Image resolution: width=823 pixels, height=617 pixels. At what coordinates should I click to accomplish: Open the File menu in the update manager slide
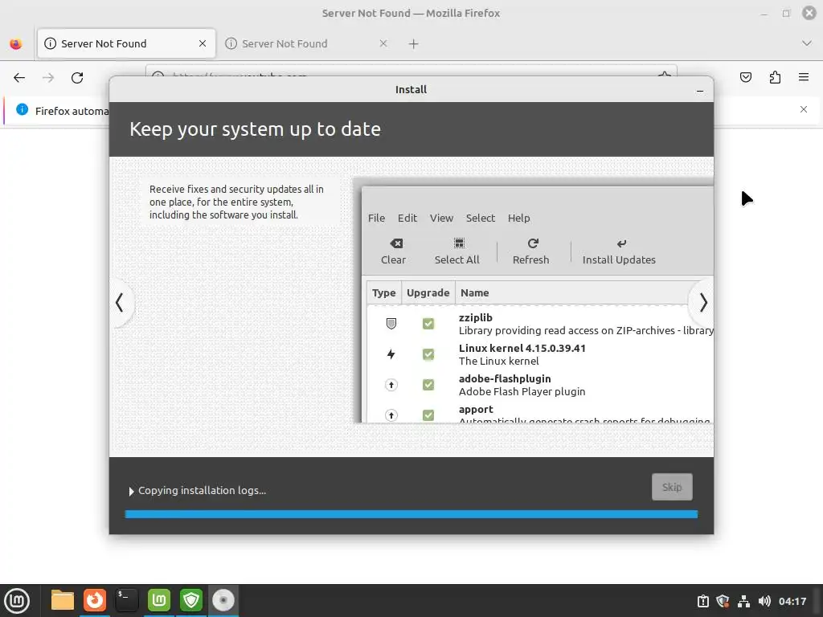[376, 218]
